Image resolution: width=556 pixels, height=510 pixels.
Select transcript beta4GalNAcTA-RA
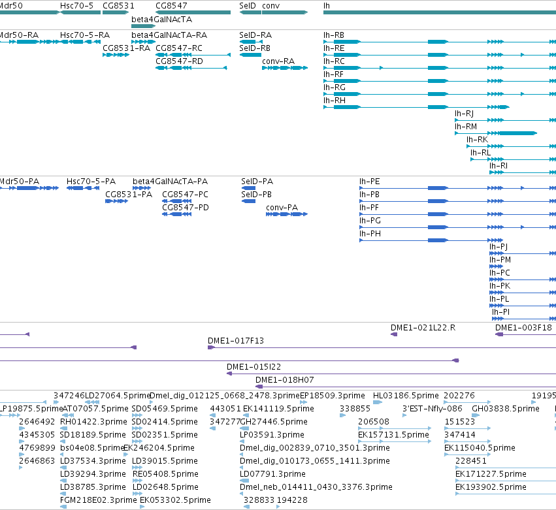pyautogui.click(x=169, y=35)
